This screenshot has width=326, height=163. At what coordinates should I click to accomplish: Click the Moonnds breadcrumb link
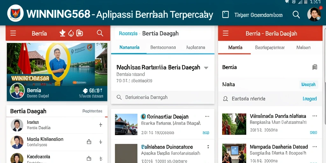coord(128,33)
